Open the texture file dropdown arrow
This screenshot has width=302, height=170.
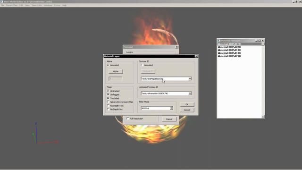(x=190, y=79)
